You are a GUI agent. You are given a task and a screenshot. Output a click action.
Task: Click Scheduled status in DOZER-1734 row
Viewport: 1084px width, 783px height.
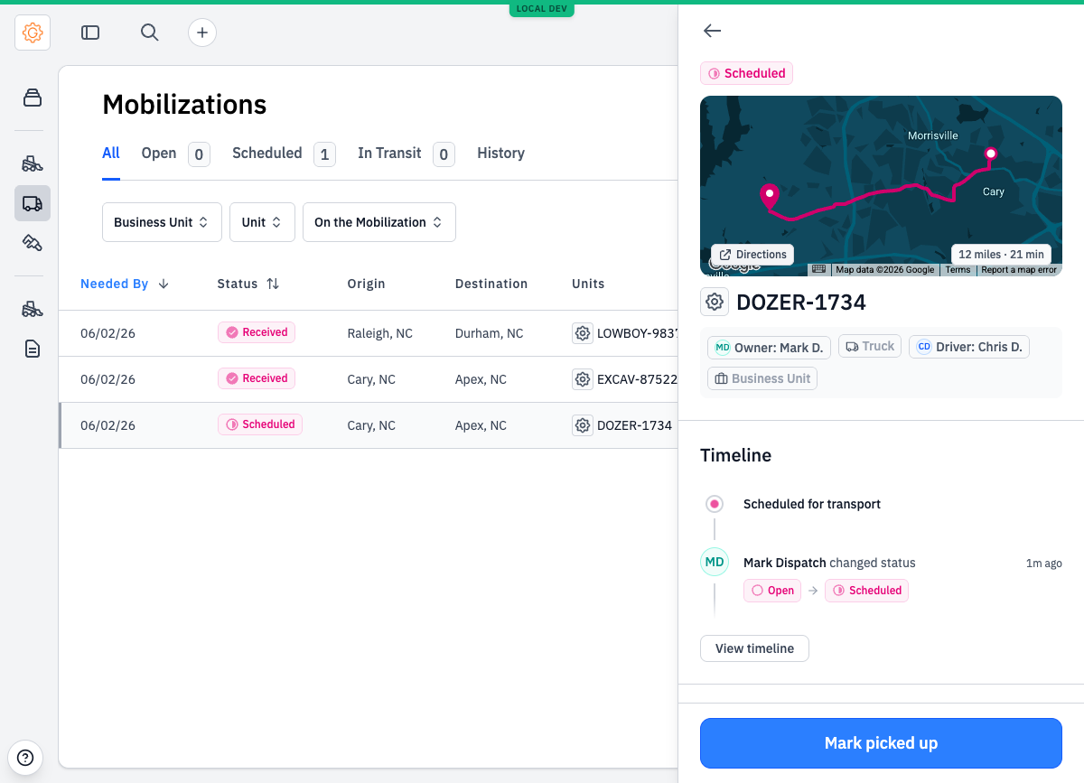point(260,424)
